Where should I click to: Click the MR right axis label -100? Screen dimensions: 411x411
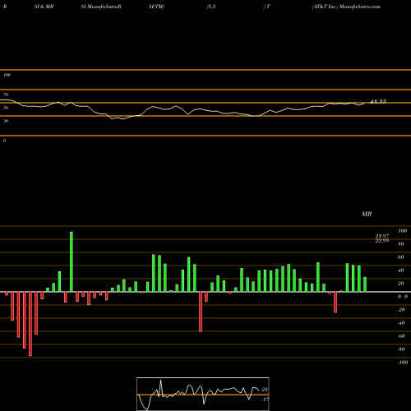[403, 363]
